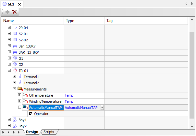Click the Bay1 bay icon
Viewport: 196px width, 136px height.
[15, 120]
